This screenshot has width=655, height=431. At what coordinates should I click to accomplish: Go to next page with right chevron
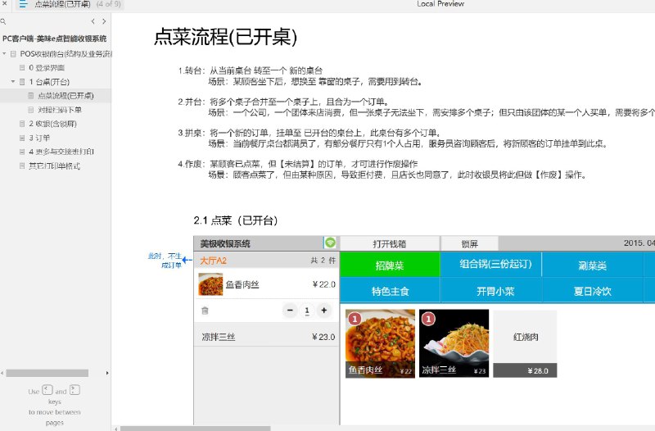(x=104, y=21)
